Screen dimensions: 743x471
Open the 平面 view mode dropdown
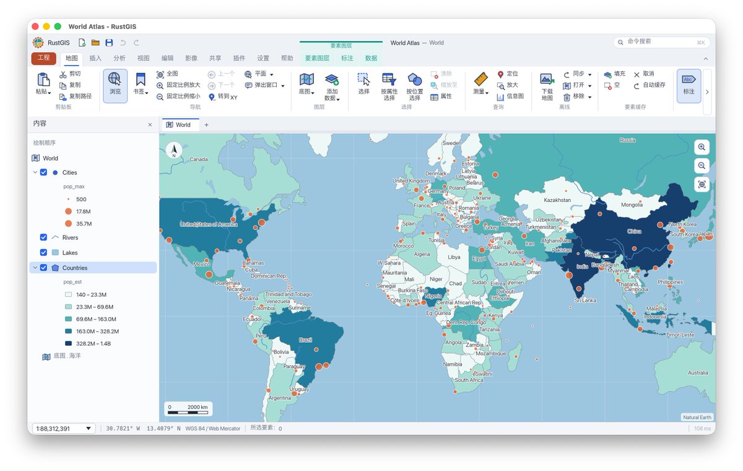(x=260, y=74)
